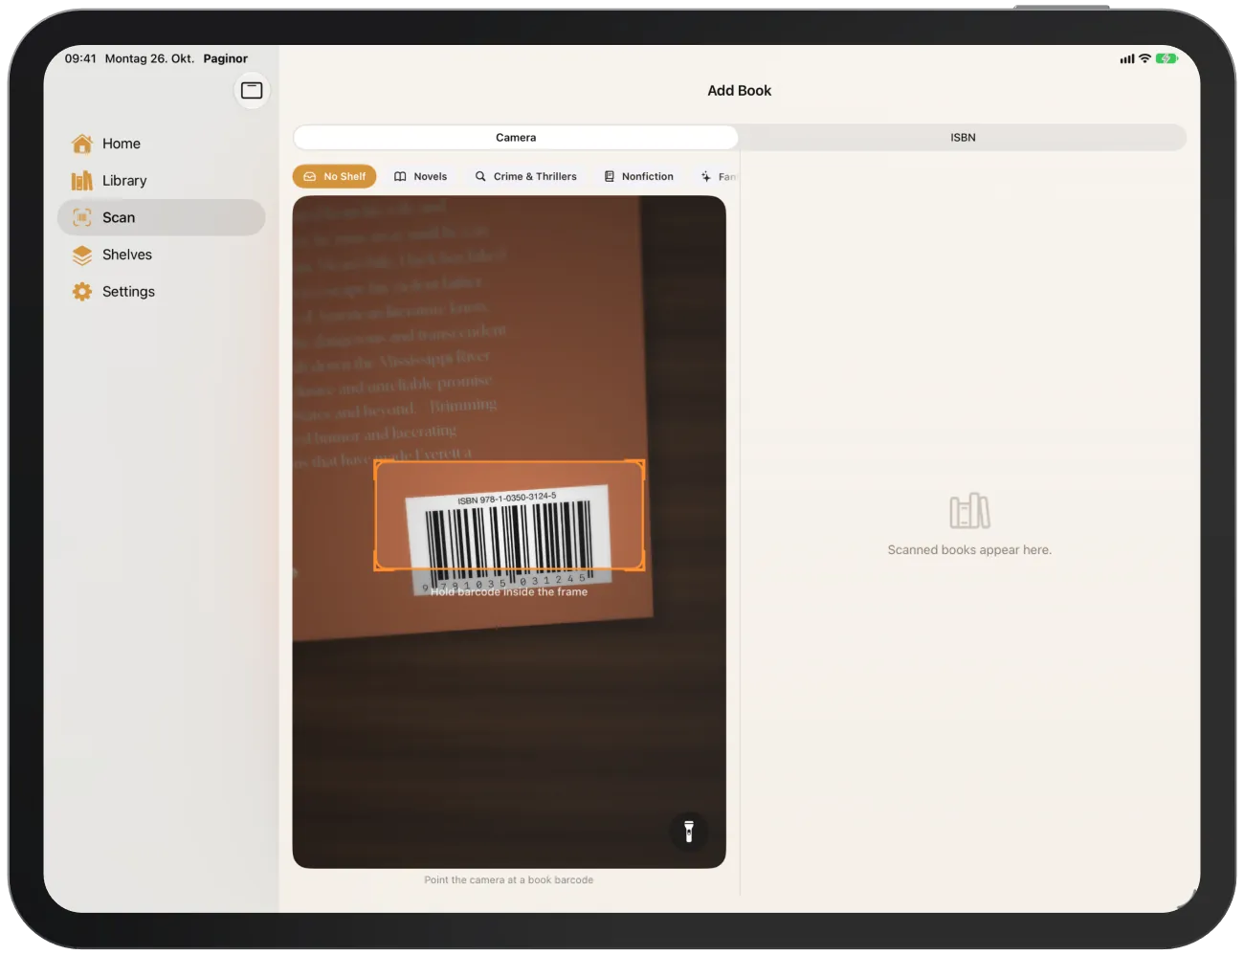Select the Crime & Thrillers shelf label
This screenshot has width=1244, height=955.
535,177
